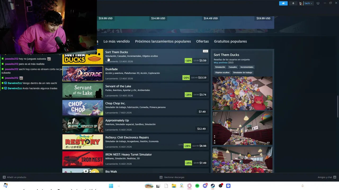Open ReStory: Chill Electronics Repairs listing
Screen dimensions: 339x190
click(x=136, y=142)
